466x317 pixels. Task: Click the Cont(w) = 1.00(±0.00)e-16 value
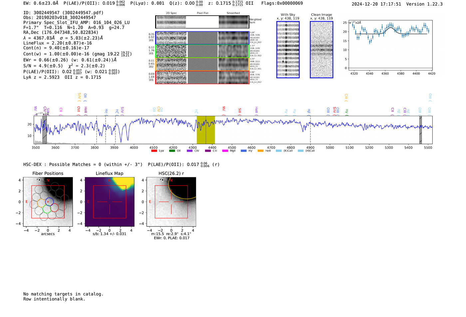point(56,54)
